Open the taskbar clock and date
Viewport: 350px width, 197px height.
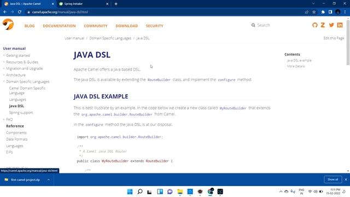(333, 192)
